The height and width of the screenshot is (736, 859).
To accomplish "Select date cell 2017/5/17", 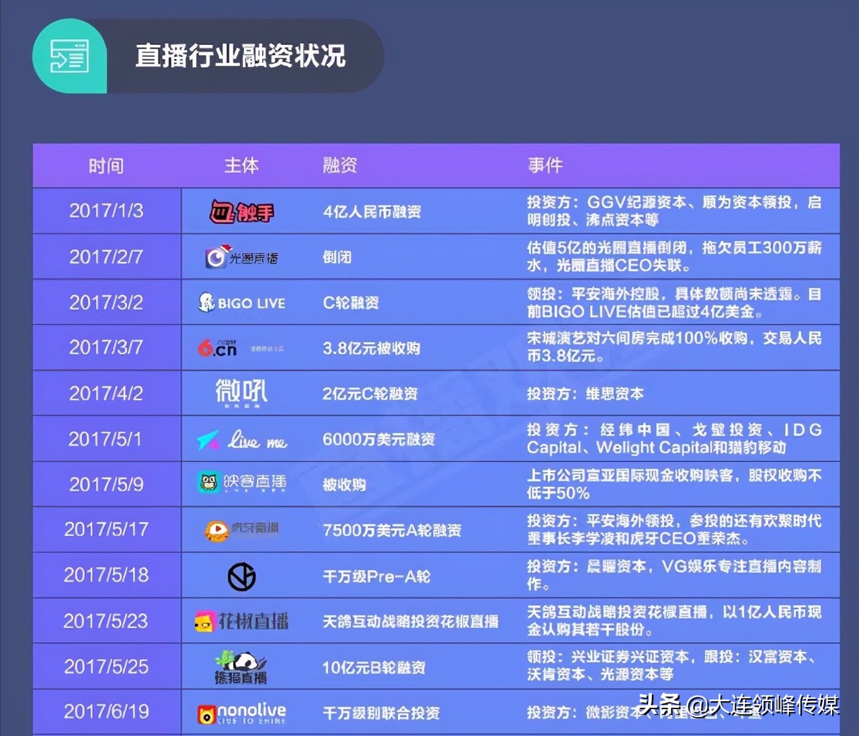I will point(106,529).
